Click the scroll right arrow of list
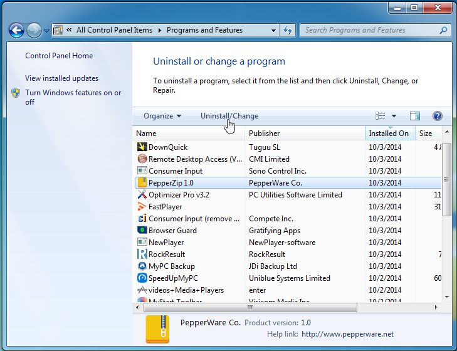 click(x=436, y=307)
